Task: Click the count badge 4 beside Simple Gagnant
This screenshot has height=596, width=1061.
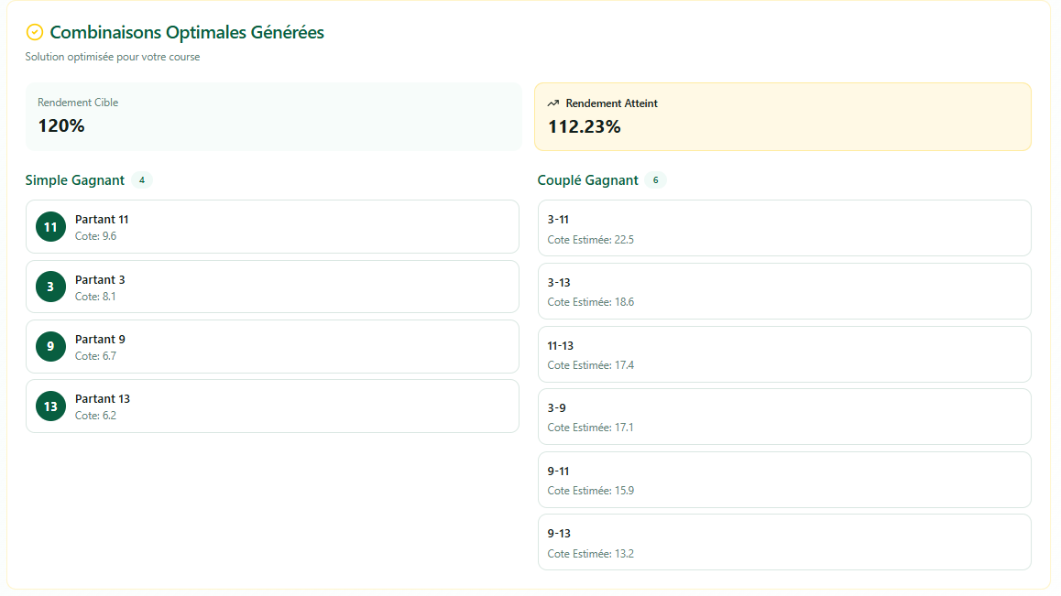Action: 141,180
